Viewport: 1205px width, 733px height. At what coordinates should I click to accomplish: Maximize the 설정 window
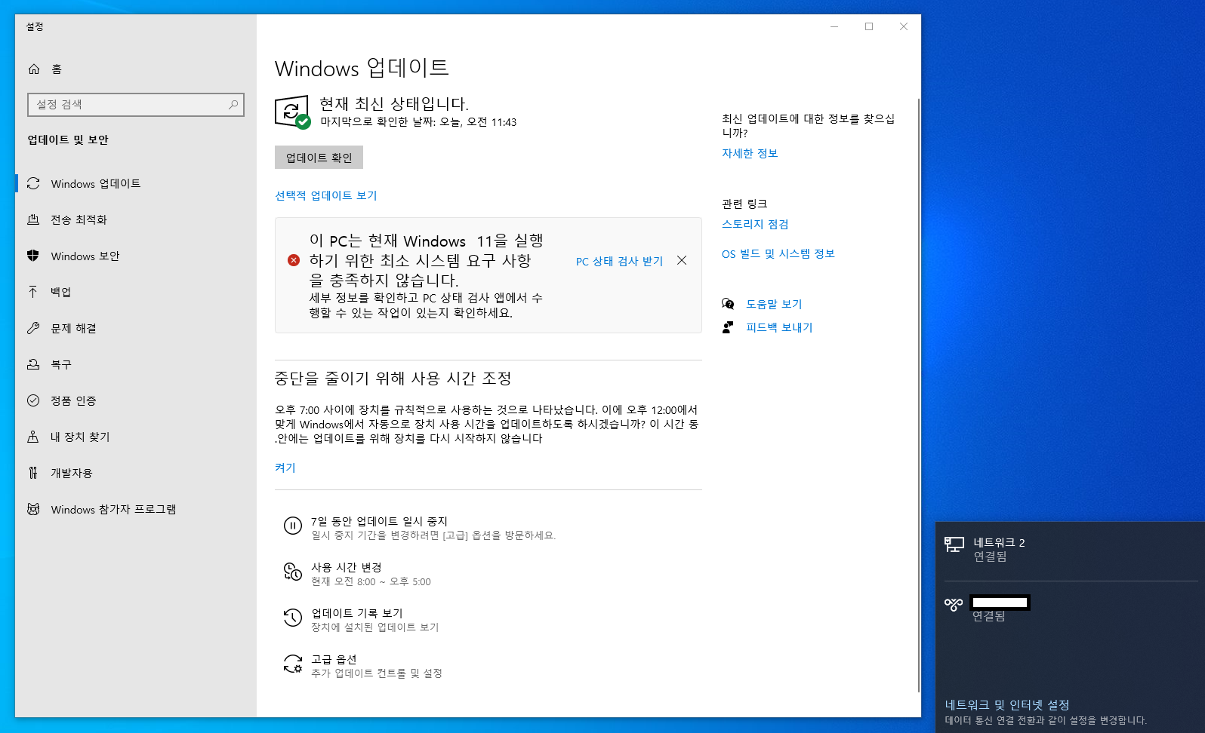(869, 26)
